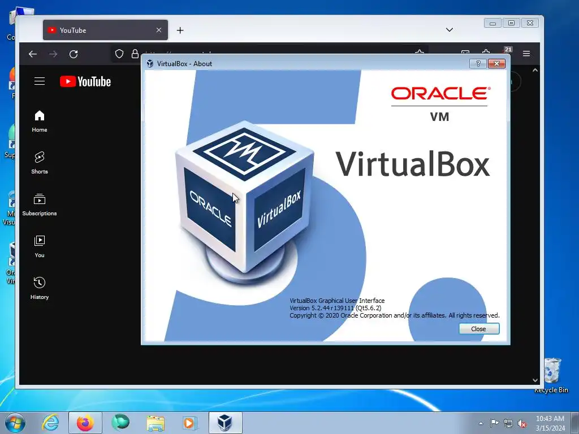Open the list all tabs dropdown
The height and width of the screenshot is (434, 579).
point(450,30)
